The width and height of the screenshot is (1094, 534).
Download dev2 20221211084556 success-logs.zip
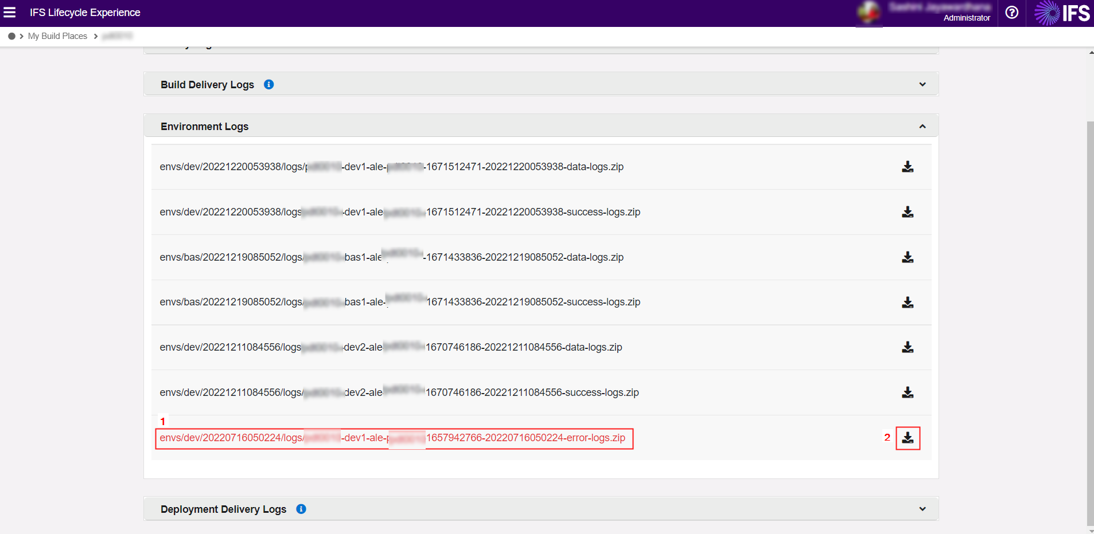[908, 392]
